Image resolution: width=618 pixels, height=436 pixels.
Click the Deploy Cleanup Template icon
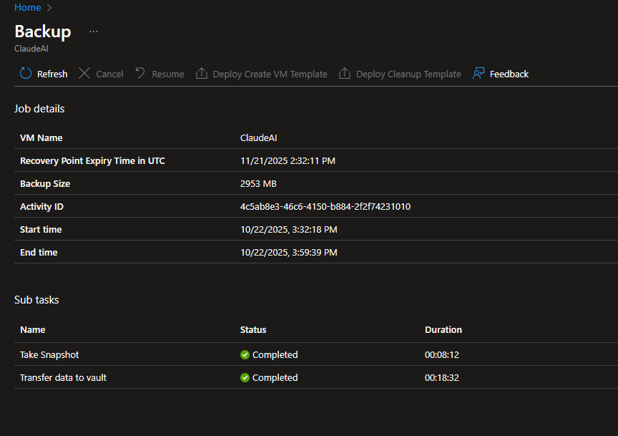coord(345,74)
